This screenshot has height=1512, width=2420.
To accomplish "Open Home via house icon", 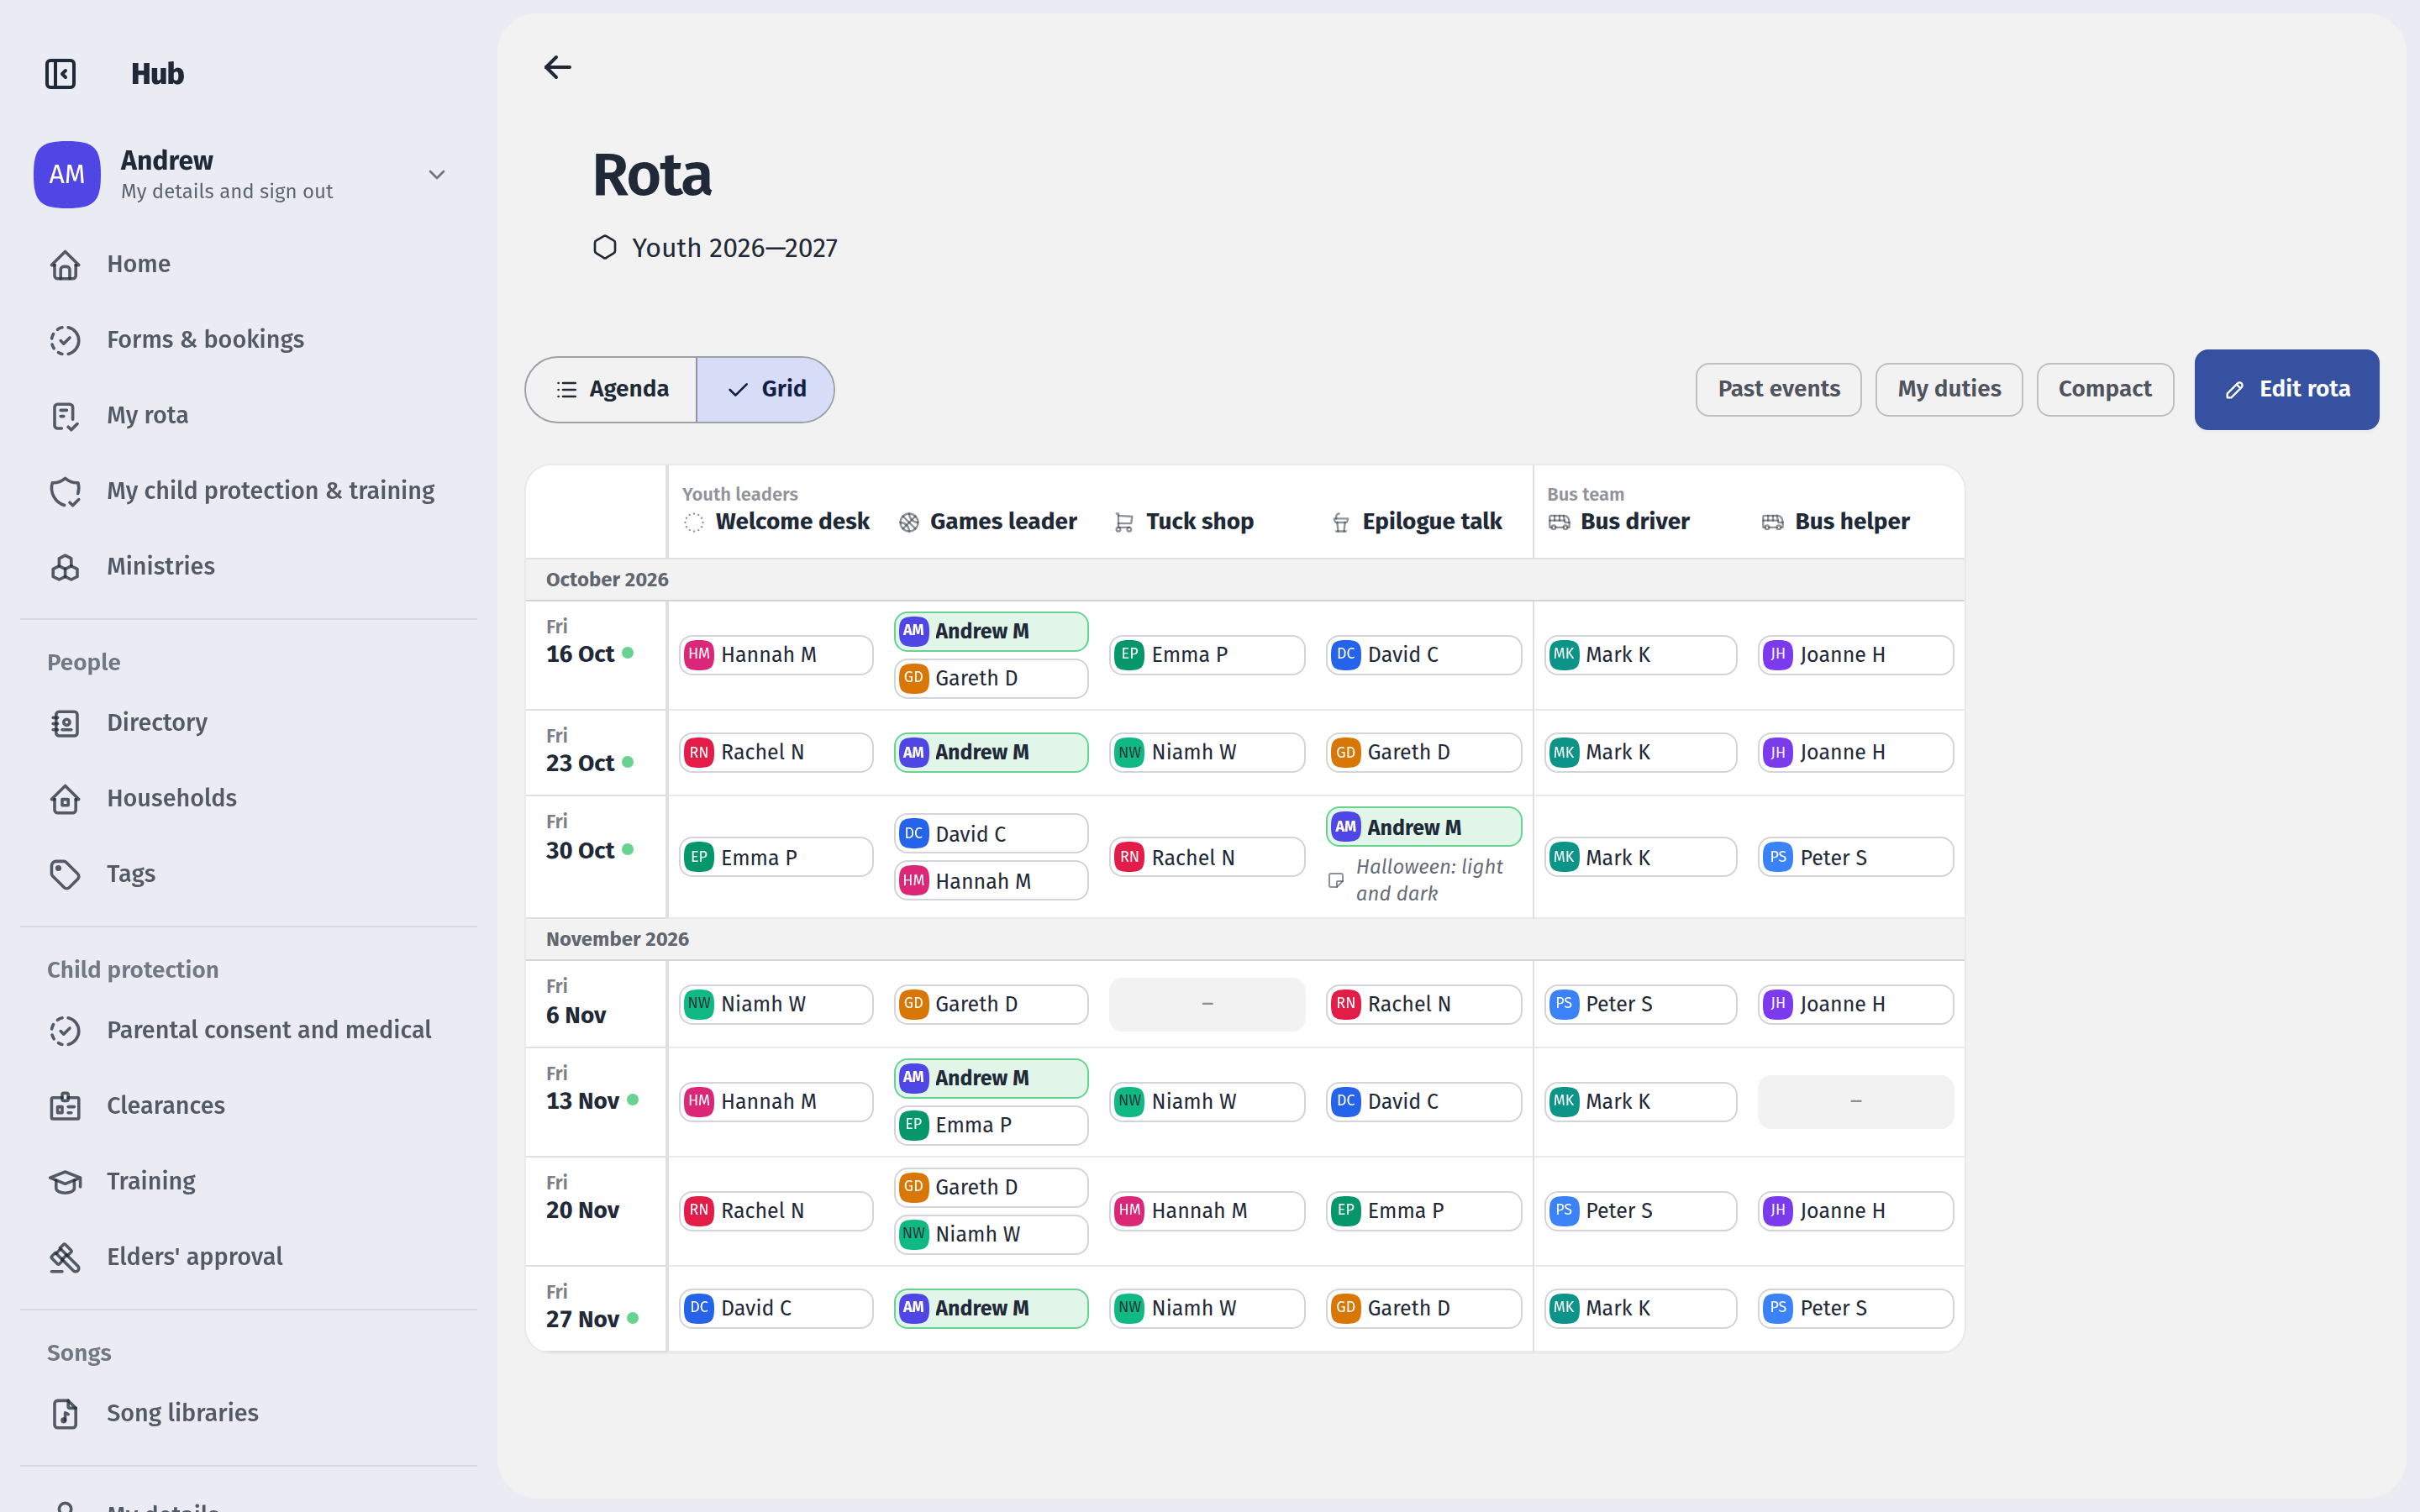I will [65, 265].
